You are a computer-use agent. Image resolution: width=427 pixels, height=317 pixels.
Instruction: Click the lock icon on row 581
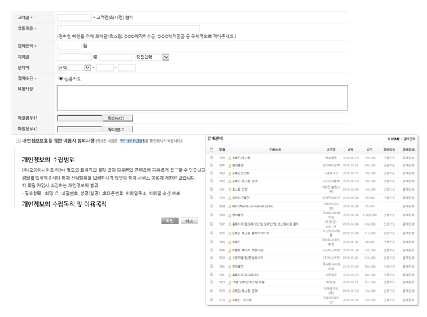click(x=230, y=274)
